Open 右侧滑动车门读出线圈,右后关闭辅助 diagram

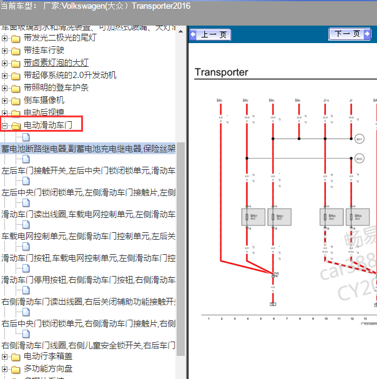click(88, 302)
